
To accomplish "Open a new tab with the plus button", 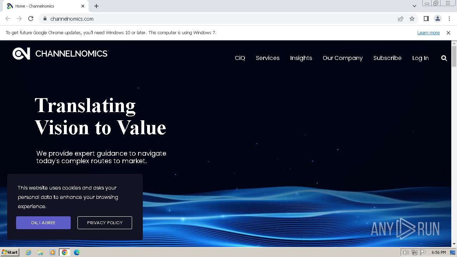I will coord(96,6).
